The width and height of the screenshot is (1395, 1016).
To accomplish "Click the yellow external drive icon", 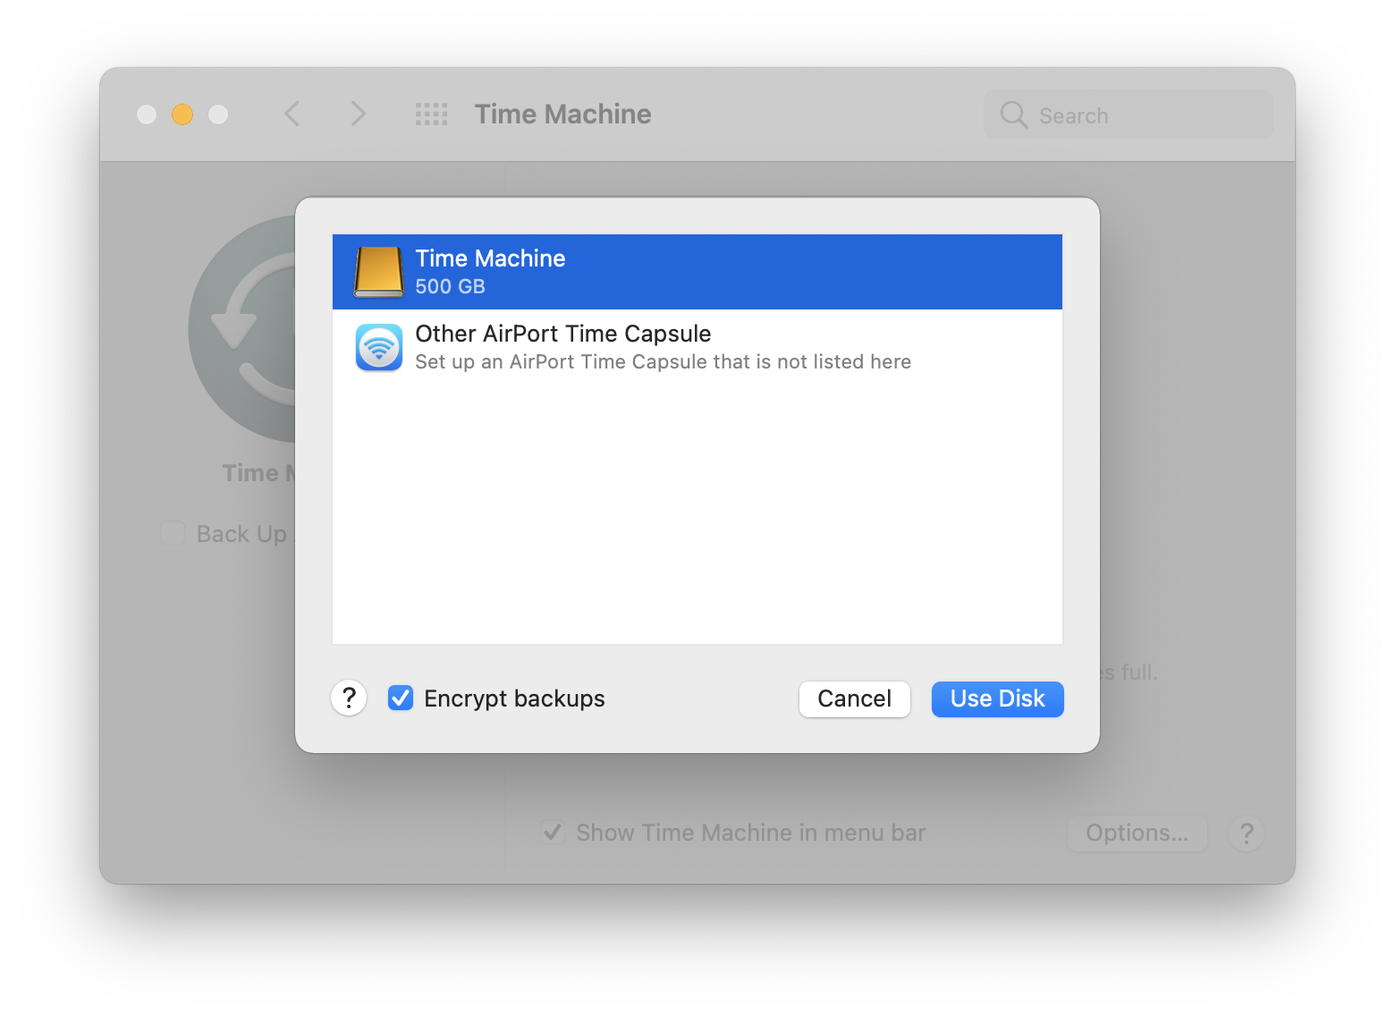I will [x=379, y=272].
